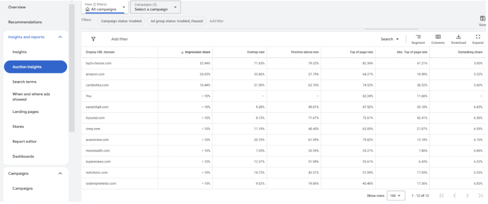Open the Show rows 100 dropdown
This screenshot has height=204, width=488.
(x=396, y=195)
